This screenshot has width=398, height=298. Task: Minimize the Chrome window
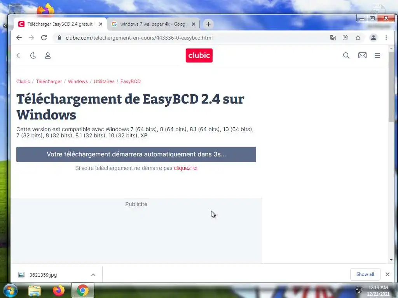click(362, 19)
